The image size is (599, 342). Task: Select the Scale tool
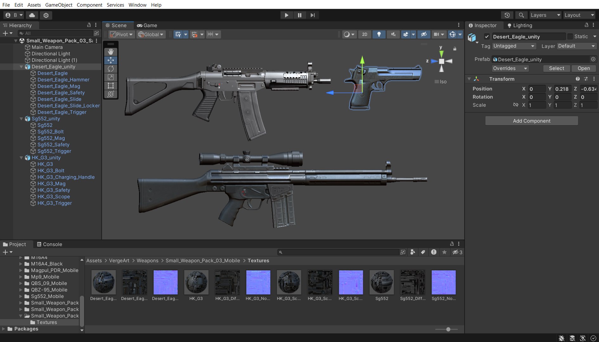pos(111,77)
